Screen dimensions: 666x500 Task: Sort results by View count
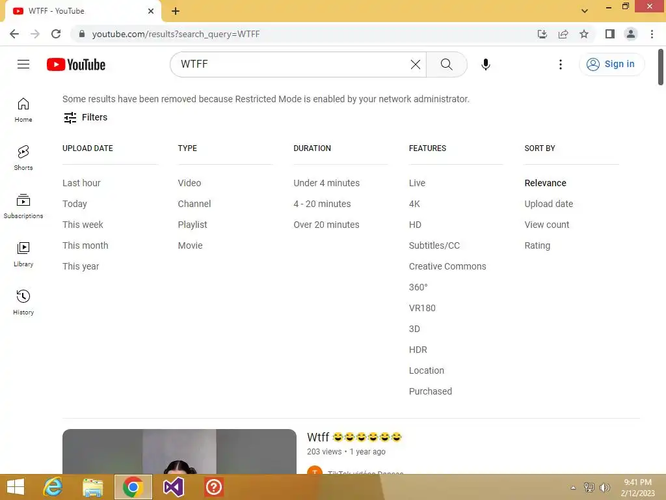click(x=547, y=225)
